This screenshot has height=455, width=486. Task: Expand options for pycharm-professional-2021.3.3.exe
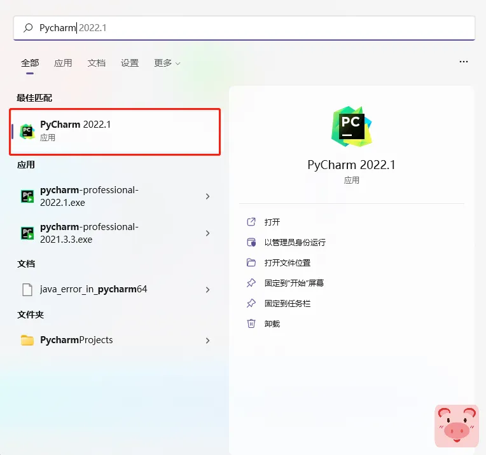[207, 233]
